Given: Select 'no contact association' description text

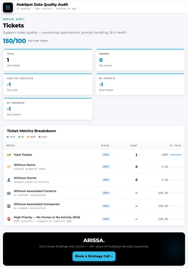Looking at the screenshot, I should point(30,195).
